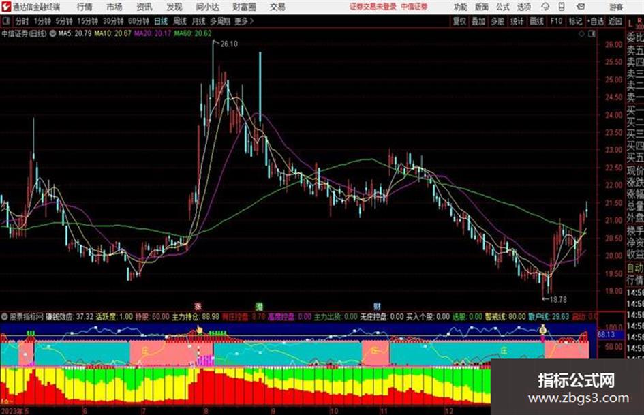Click the 财 marker below the chart
Viewport: 644px width, 415px height.
377,307
